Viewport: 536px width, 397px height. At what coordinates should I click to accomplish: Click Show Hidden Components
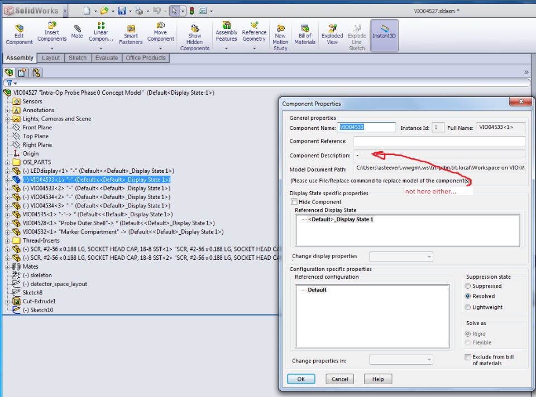194,37
